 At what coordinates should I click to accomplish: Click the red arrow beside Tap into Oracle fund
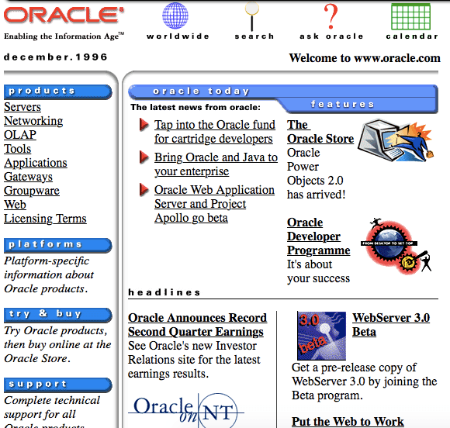(144, 125)
